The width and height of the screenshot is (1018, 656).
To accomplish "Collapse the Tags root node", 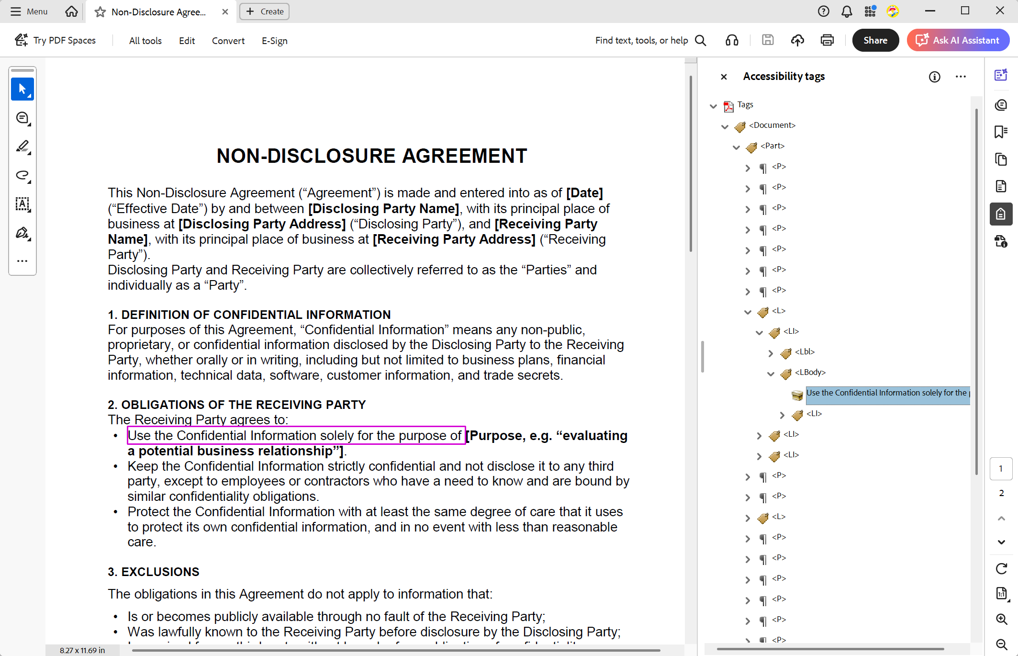I will [714, 106].
